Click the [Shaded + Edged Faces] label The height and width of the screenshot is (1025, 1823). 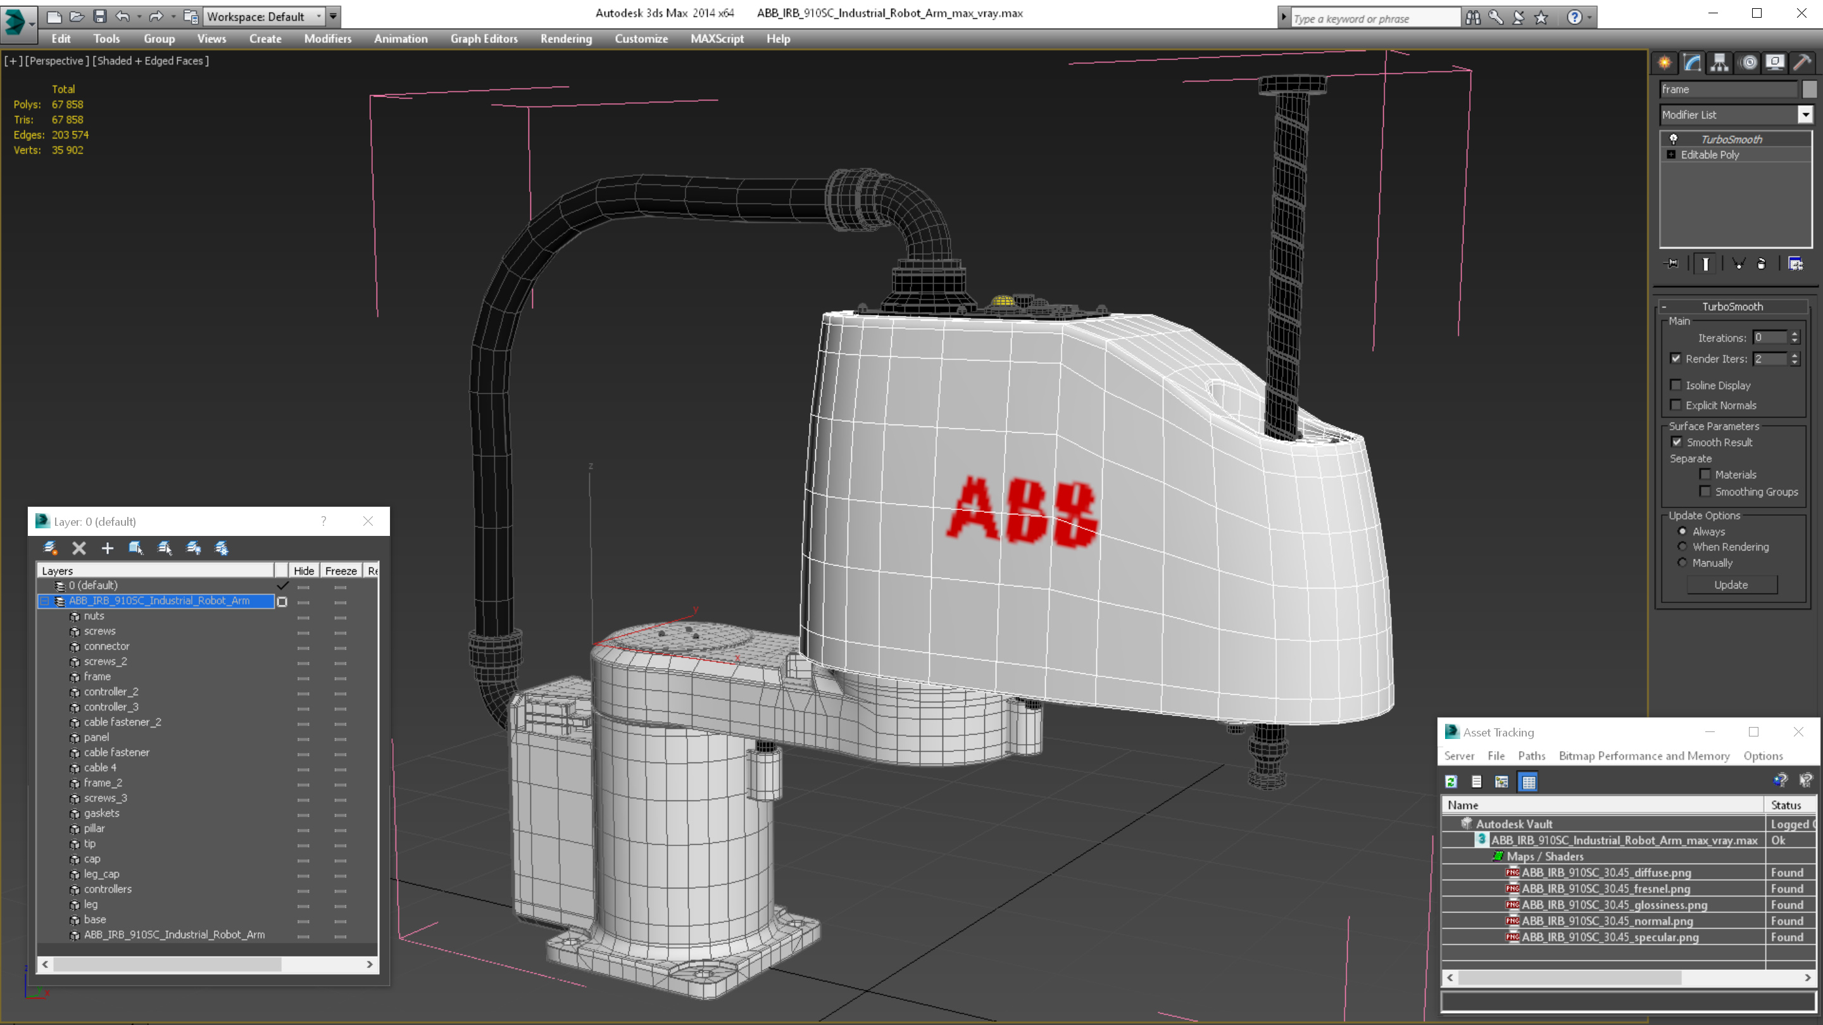click(x=151, y=61)
